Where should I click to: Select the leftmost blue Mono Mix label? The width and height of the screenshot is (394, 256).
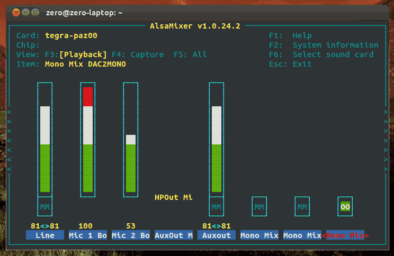click(x=259, y=235)
